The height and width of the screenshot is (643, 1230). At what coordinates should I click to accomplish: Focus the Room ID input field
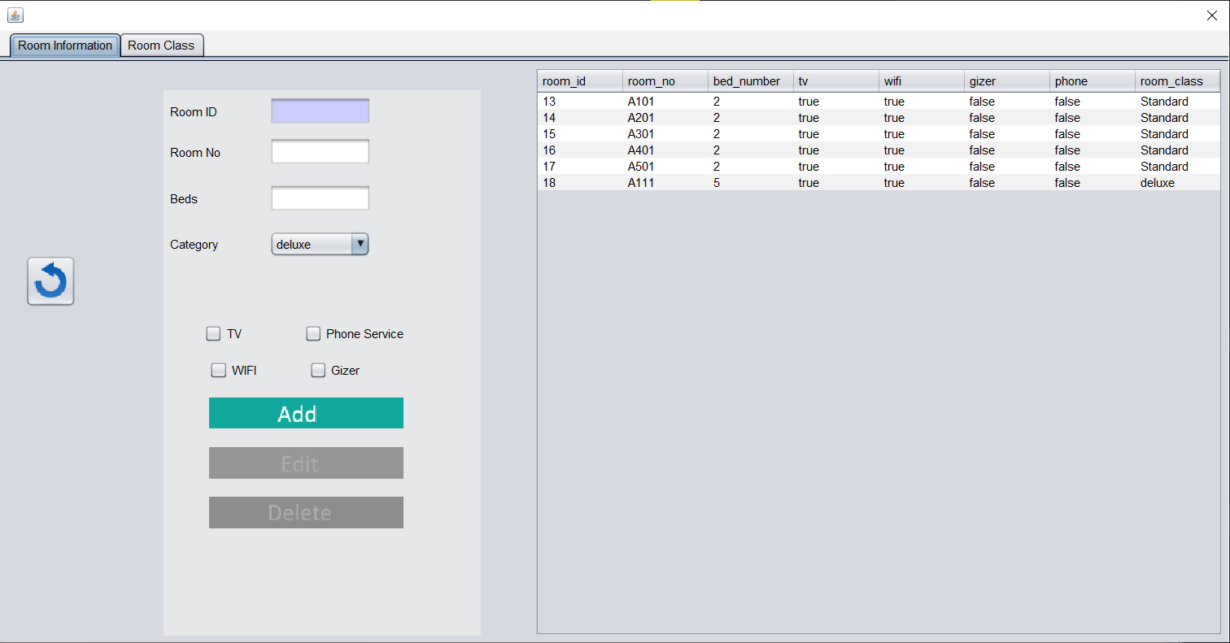tap(320, 111)
